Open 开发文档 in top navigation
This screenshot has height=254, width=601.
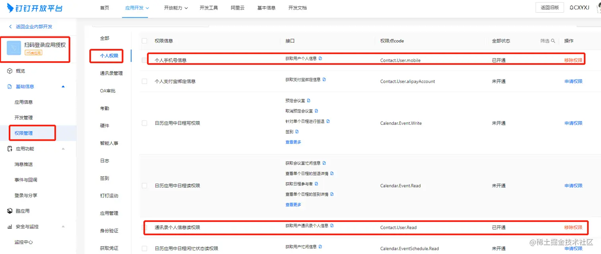click(298, 8)
